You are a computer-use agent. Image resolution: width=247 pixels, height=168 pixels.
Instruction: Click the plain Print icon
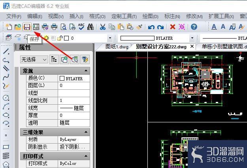click(x=54, y=27)
